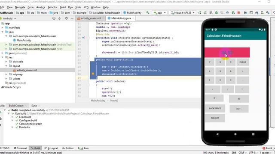This screenshot has height=154, width=275.
Task: Open the Build menu
Action: click(63, 7)
